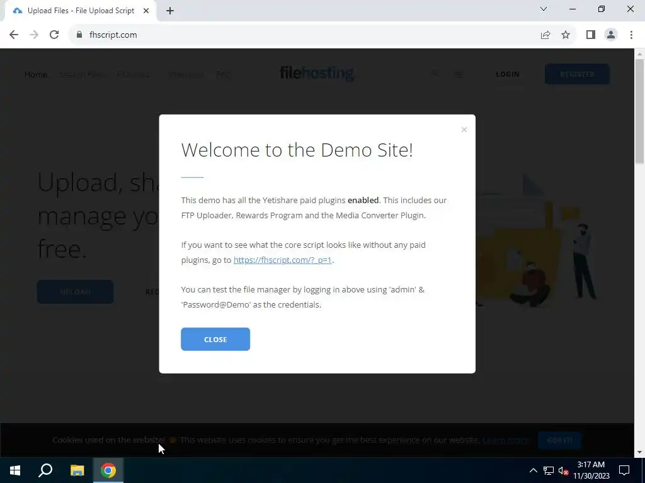The width and height of the screenshot is (645, 483).
Task: Click LOGIN in the site header
Action: pos(507,74)
